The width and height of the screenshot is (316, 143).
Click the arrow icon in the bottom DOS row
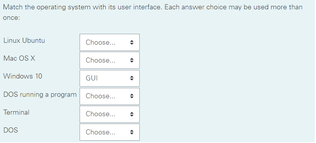[x=131, y=132]
